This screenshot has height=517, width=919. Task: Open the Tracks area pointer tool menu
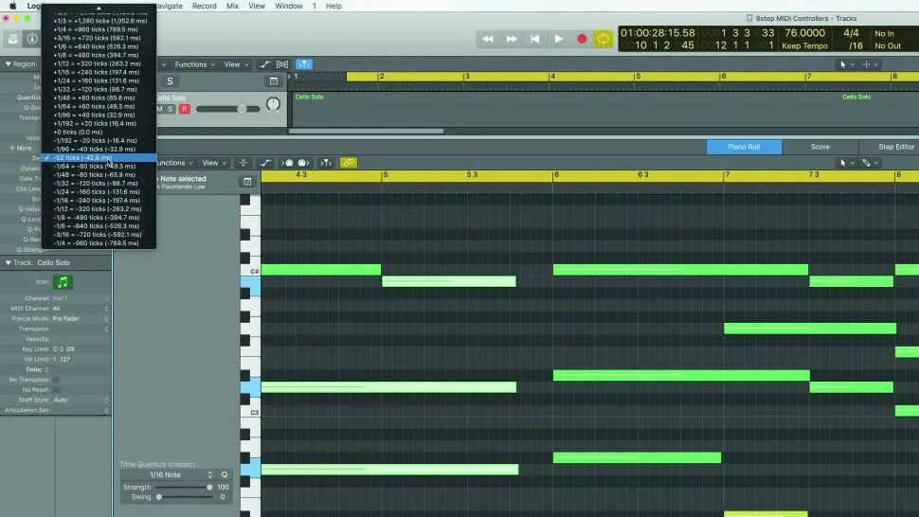847,64
